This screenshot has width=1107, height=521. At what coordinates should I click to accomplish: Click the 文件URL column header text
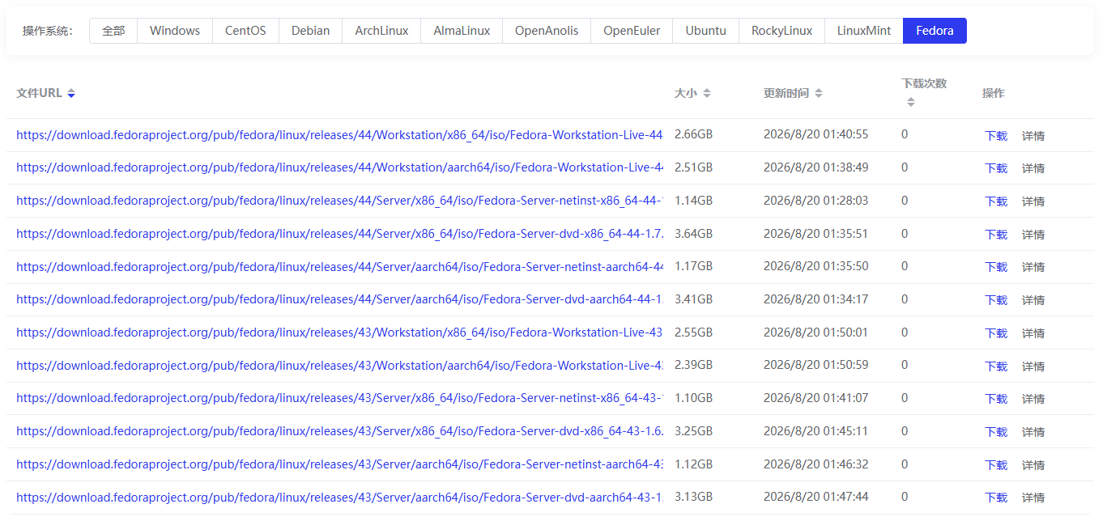point(39,93)
